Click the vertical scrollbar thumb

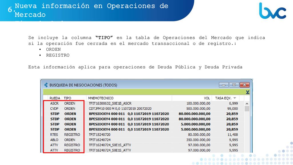(x=247, y=109)
